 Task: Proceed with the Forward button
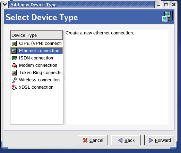[x=159, y=140]
